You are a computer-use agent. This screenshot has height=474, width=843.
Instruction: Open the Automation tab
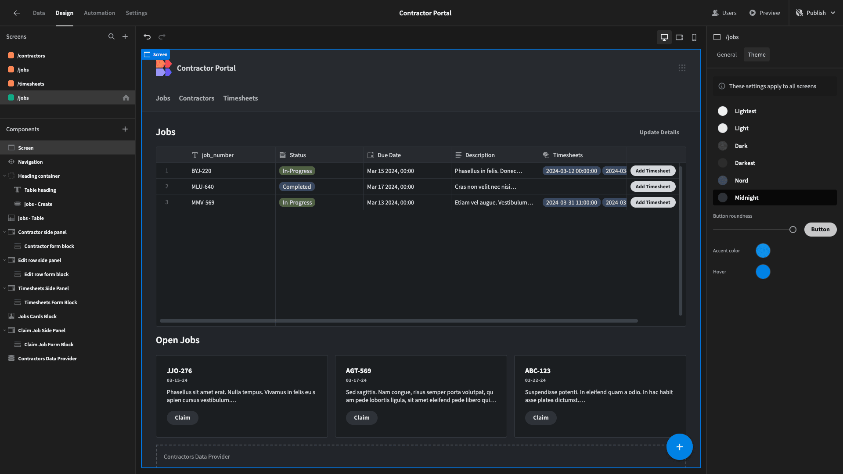[x=100, y=13]
